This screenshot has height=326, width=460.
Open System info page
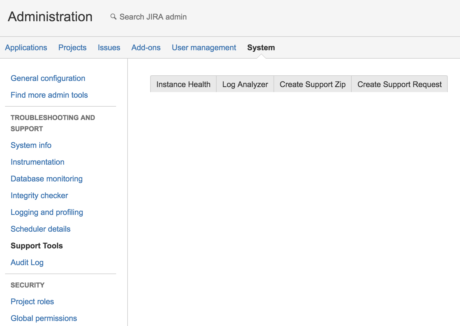[x=31, y=145]
